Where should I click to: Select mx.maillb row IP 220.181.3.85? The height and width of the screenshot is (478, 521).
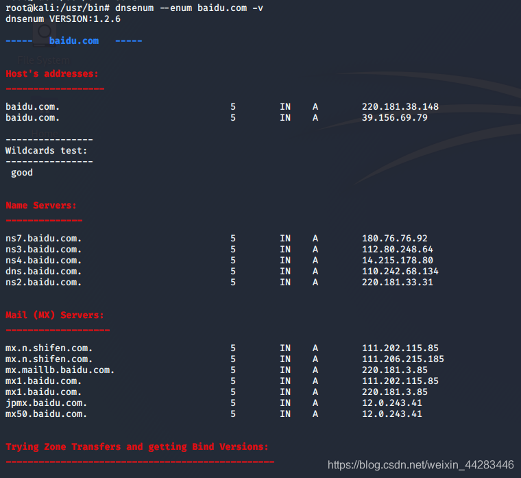click(394, 370)
